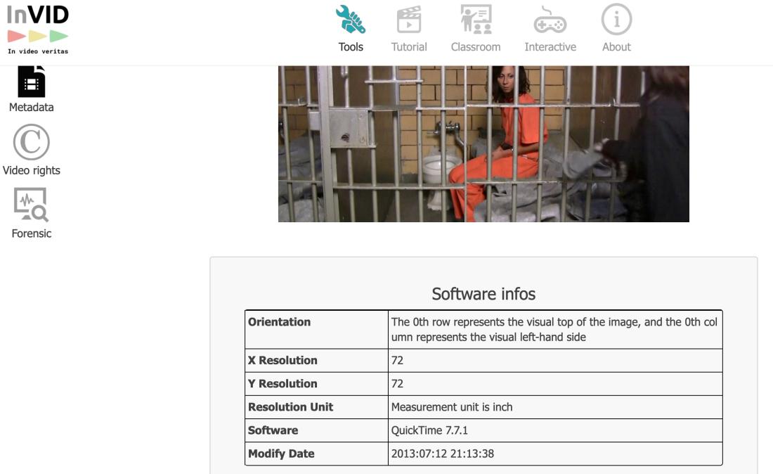Click the Video rights sidebar label
This screenshot has width=773, height=474.
pos(31,170)
